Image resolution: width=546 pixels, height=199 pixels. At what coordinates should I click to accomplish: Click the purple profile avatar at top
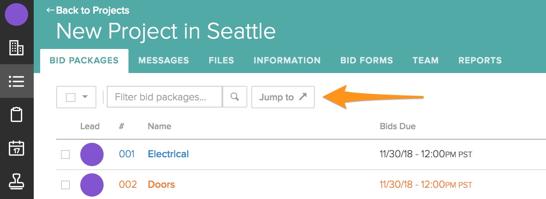tap(16, 14)
